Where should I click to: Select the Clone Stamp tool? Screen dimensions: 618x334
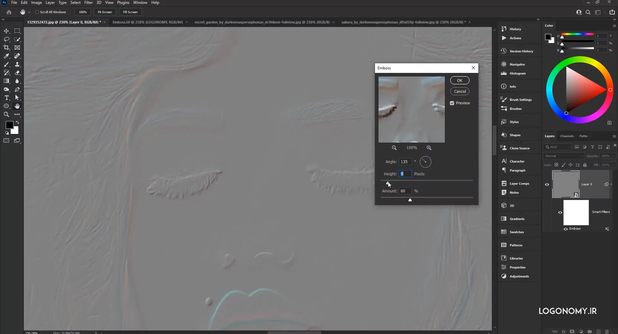click(17, 64)
